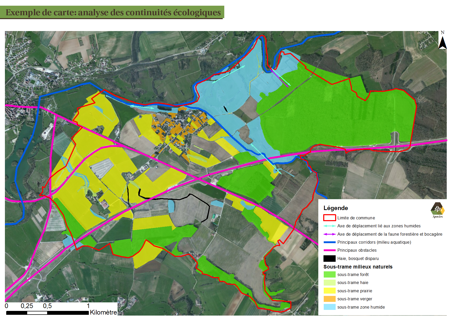454x321 pixels.
Task: Click the Légende heading
Action: [335, 208]
